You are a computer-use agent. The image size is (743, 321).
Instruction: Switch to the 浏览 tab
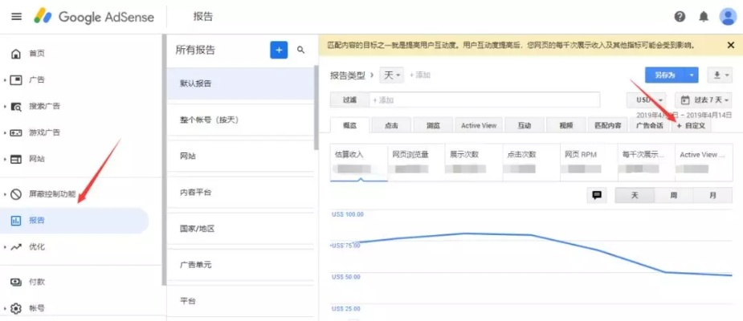433,125
